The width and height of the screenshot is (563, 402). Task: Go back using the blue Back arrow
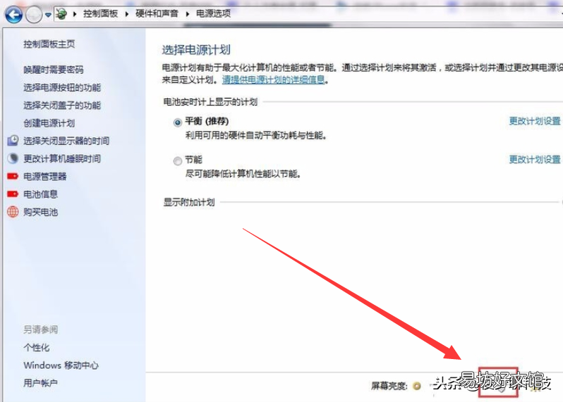pyautogui.click(x=13, y=15)
